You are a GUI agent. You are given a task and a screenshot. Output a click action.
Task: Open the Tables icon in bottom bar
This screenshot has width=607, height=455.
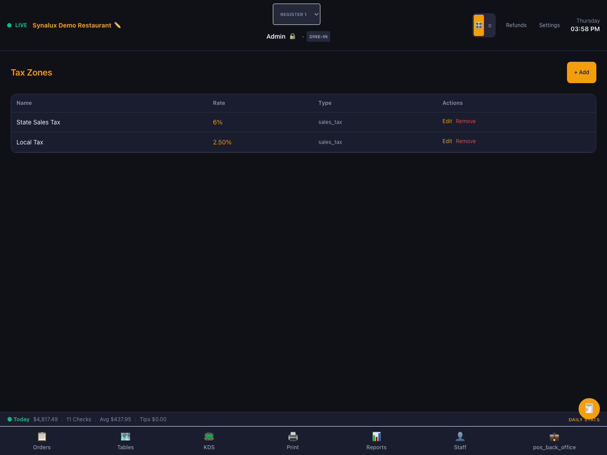pos(125,436)
